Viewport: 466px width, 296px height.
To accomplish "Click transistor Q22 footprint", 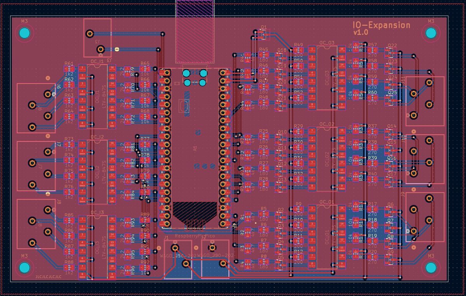I will click(x=392, y=51).
